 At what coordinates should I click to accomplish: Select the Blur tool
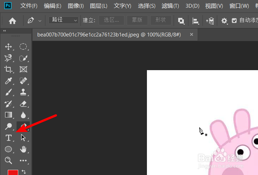(23, 115)
